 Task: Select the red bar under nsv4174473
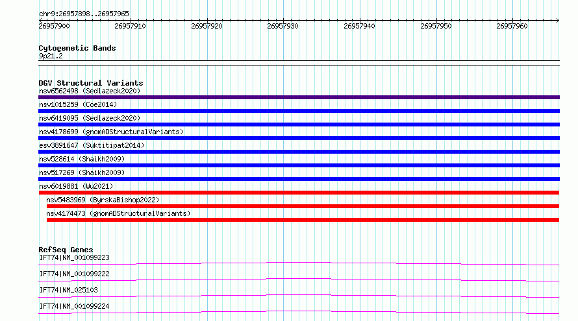pos(303,220)
